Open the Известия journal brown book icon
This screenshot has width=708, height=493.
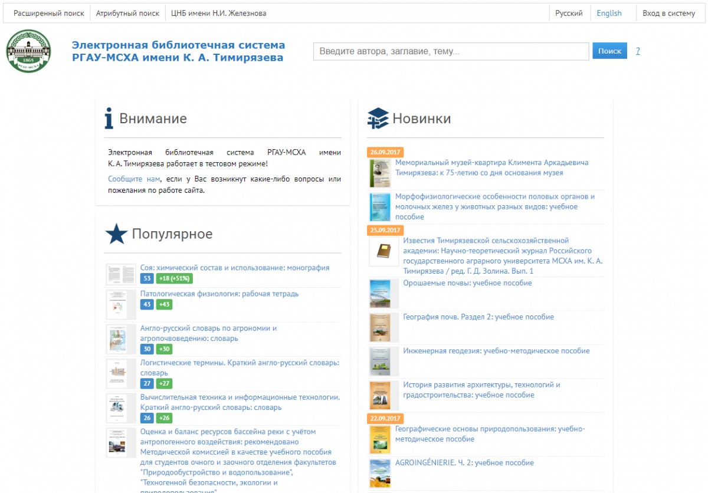(384, 251)
